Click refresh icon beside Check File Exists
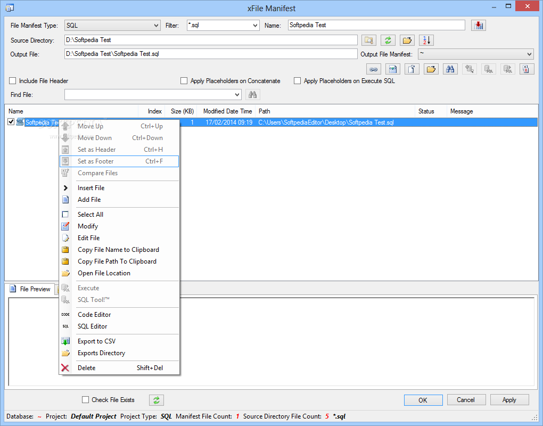The width and height of the screenshot is (543, 426). pyautogui.click(x=157, y=400)
